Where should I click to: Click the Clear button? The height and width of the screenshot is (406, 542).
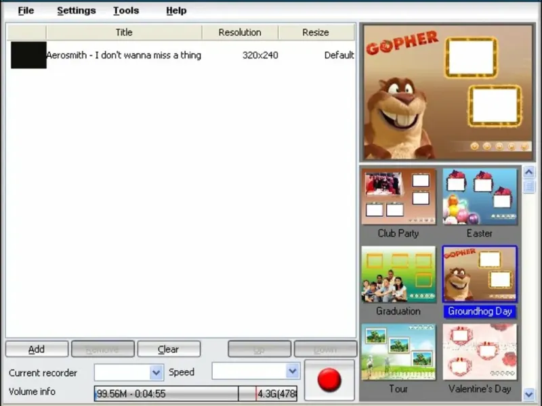pyautogui.click(x=169, y=349)
